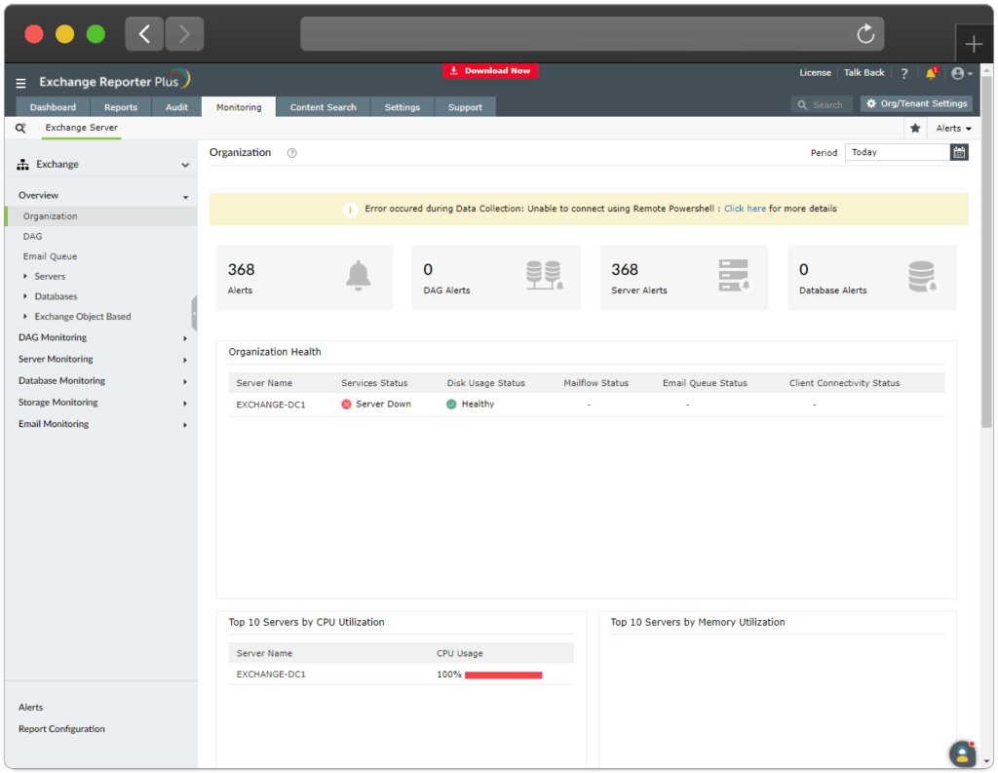Switch to the Audit tab
The image size is (998, 773).
point(177,107)
